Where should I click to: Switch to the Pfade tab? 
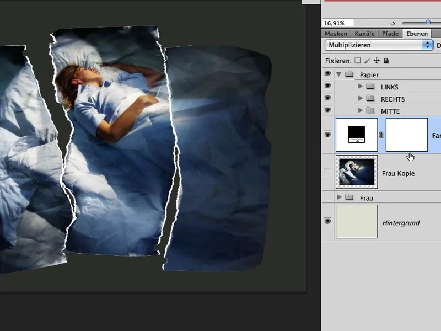390,34
